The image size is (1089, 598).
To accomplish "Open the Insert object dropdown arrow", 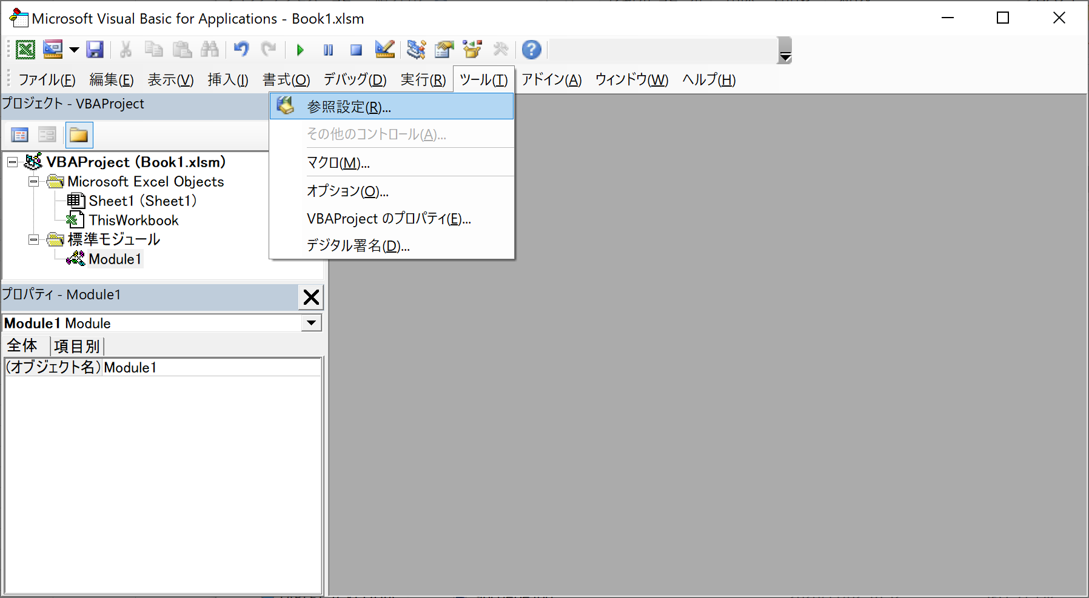I will pyautogui.click(x=74, y=50).
